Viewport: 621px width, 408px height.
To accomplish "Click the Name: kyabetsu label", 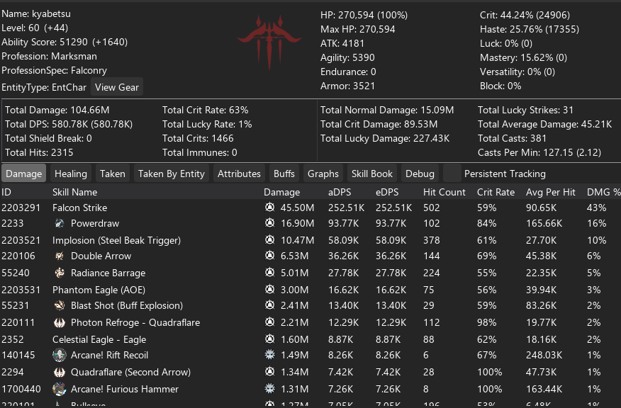I will coord(36,14).
